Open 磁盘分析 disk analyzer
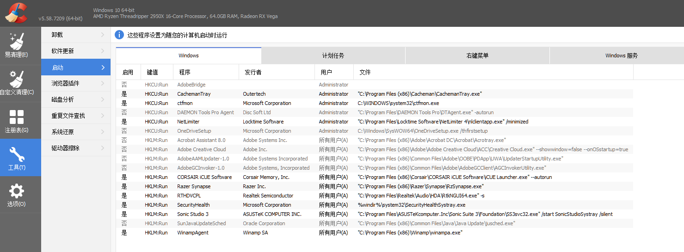 tap(76, 99)
